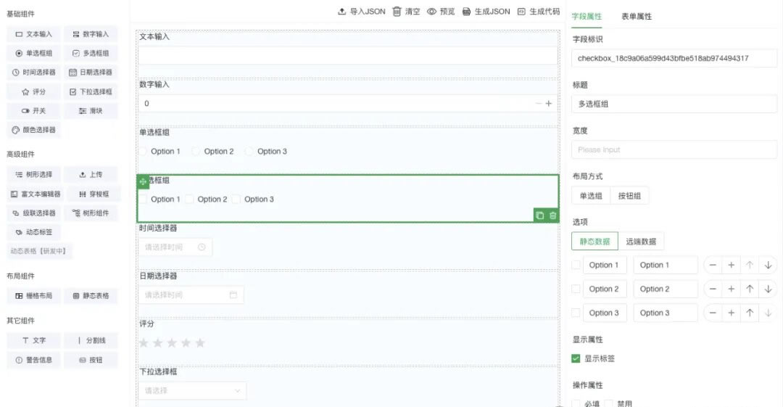The height and width of the screenshot is (407, 783).
Task: Switch to the 表单属性 tab
Action: [637, 16]
